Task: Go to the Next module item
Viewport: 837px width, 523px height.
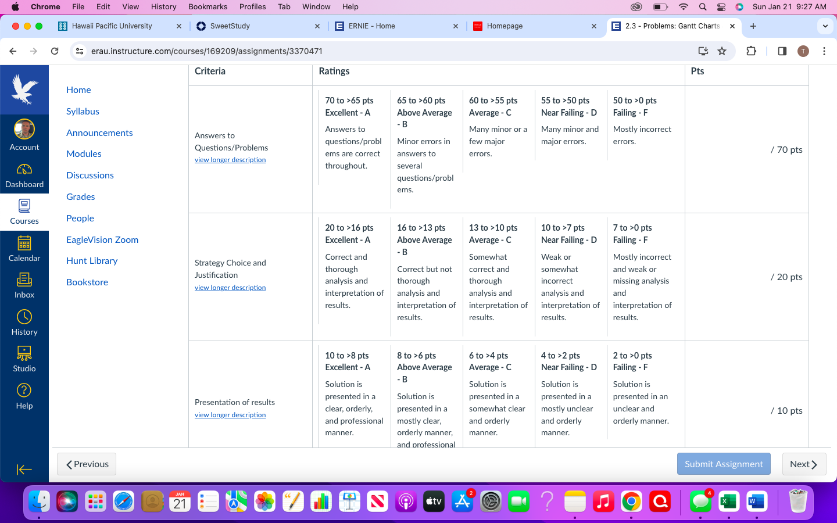Action: (x=804, y=464)
